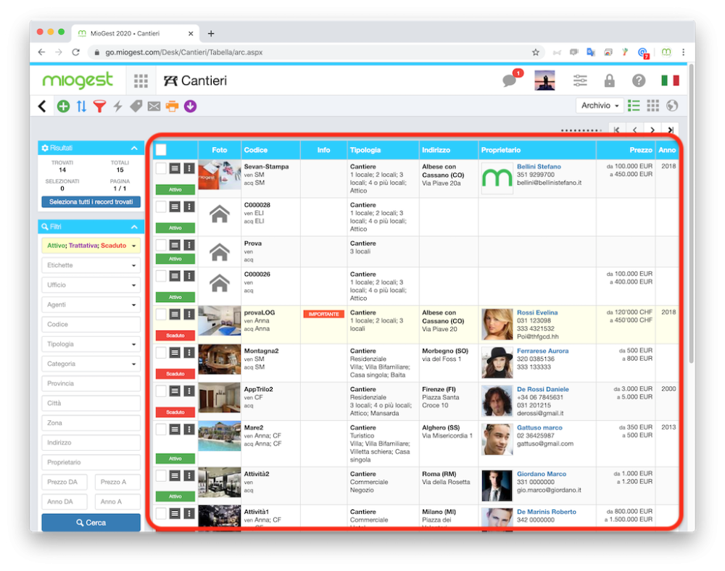The height and width of the screenshot is (571, 725).
Task: Bookmark page with the star icon
Action: coord(536,52)
